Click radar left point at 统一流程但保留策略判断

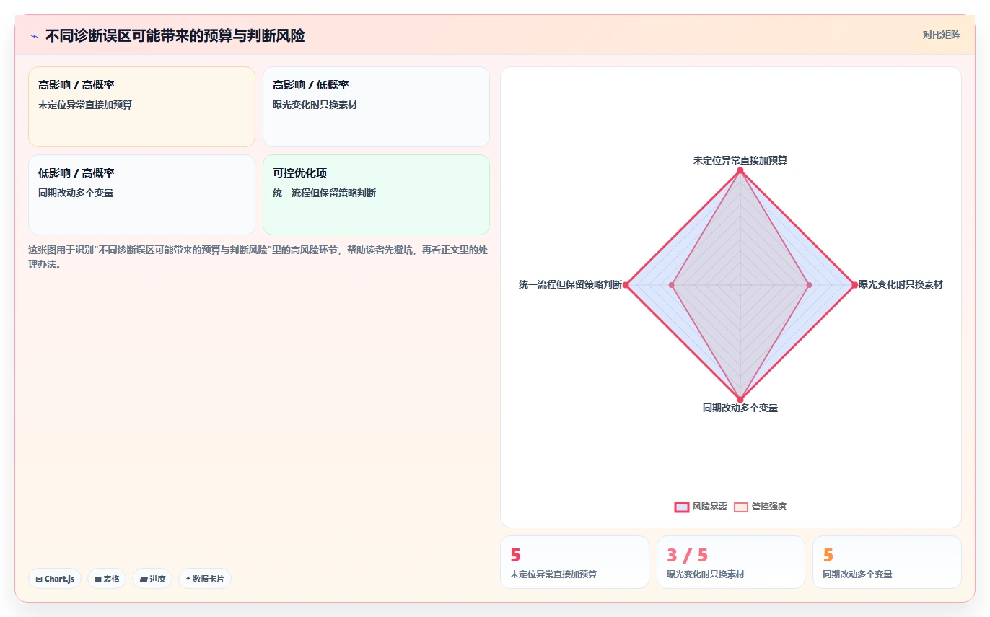pyautogui.click(x=626, y=285)
